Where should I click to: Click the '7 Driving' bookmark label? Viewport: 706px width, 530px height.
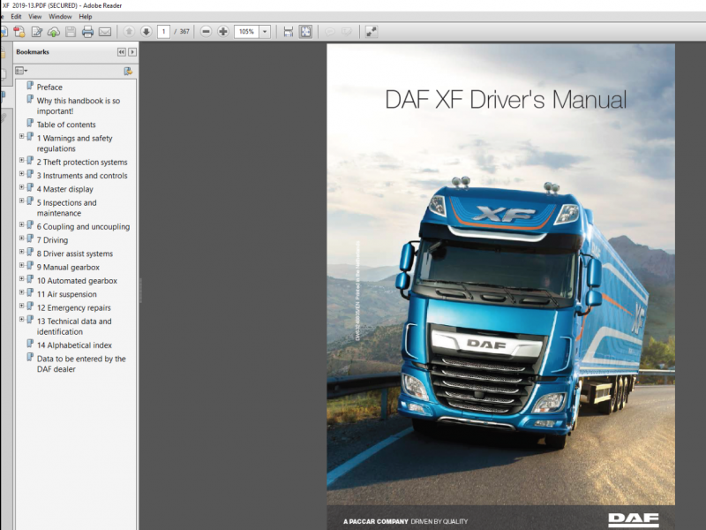click(x=52, y=240)
